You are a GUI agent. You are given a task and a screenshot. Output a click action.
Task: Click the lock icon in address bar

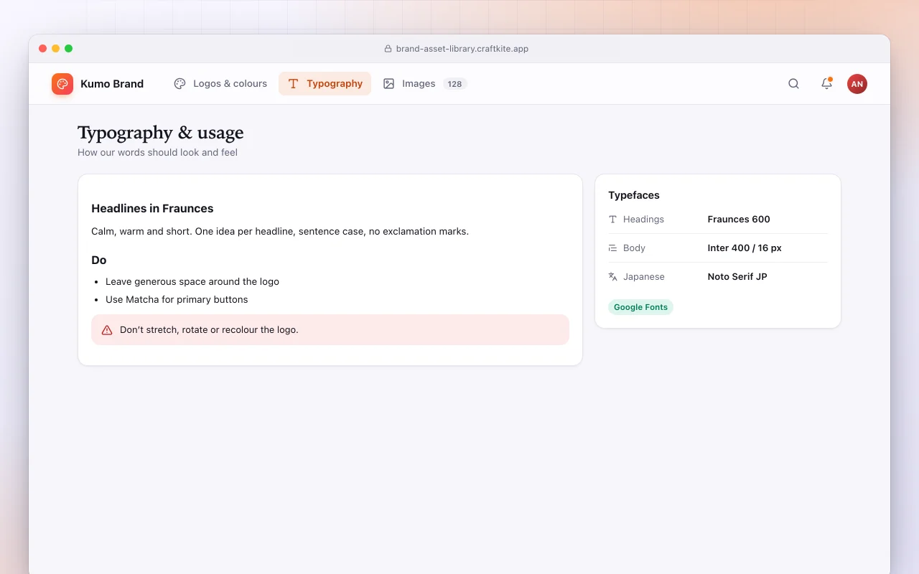pyautogui.click(x=388, y=49)
